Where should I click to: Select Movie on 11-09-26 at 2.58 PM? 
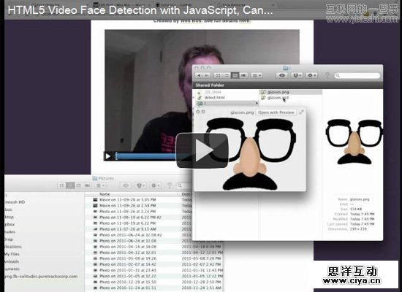click(x=128, y=205)
